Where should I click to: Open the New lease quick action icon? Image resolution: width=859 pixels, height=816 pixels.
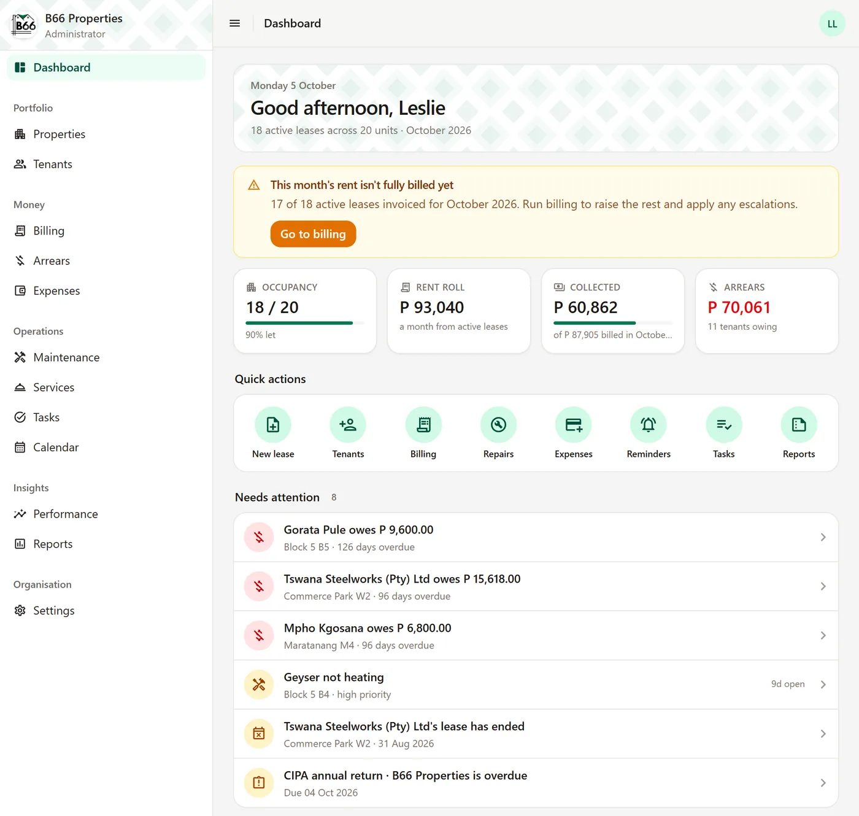pyautogui.click(x=273, y=424)
